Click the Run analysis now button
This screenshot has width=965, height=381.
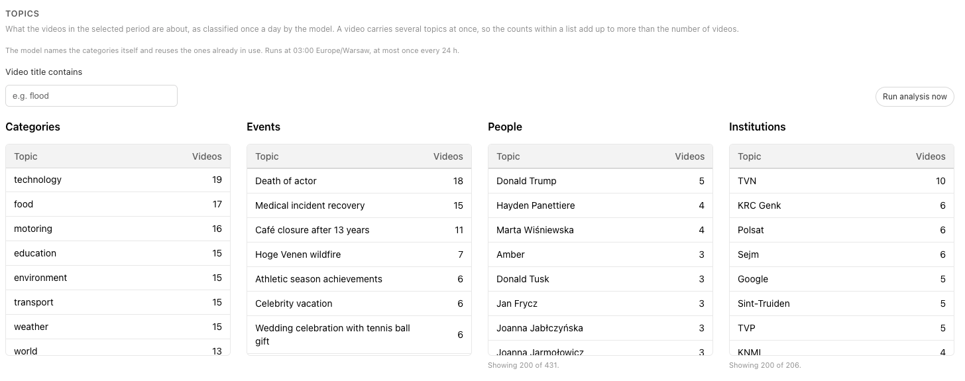[915, 97]
